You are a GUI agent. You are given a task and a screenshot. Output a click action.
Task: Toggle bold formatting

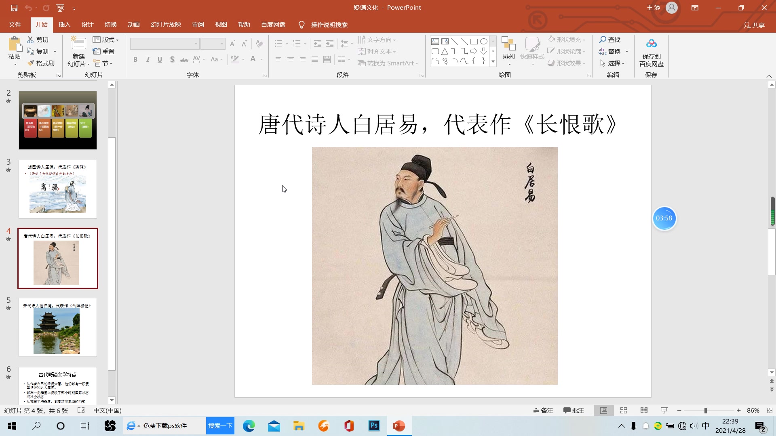point(135,59)
